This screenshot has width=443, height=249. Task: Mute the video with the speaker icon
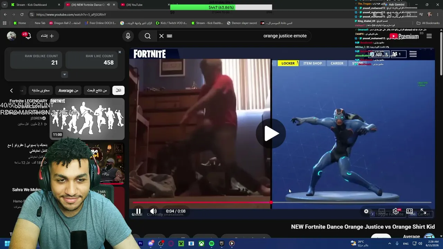click(153, 211)
